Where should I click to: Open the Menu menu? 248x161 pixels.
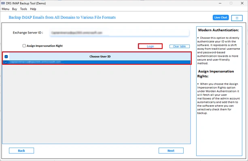tap(5, 9)
